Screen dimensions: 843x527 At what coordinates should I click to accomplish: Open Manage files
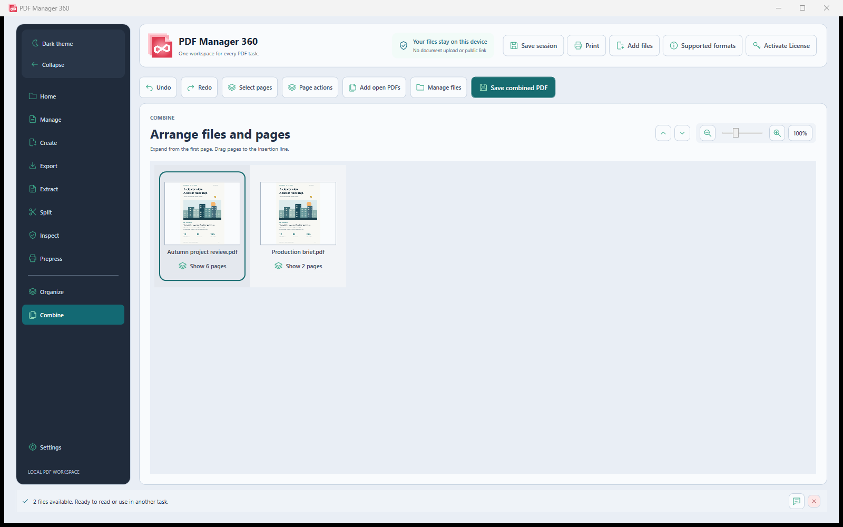439,87
